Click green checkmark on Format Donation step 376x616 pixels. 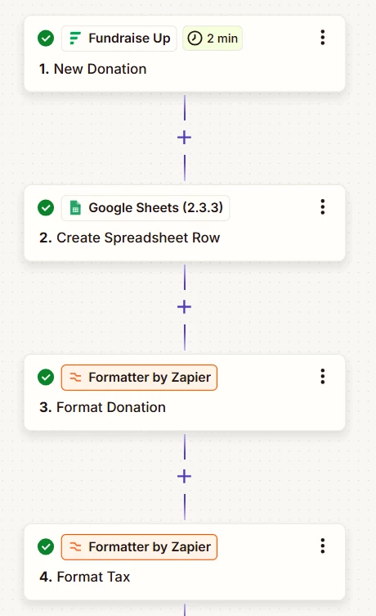[x=46, y=377]
